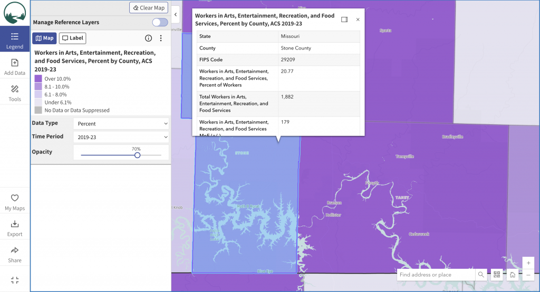The image size is (540, 292).
Task: Open the Export option
Action: pyautogui.click(x=15, y=228)
